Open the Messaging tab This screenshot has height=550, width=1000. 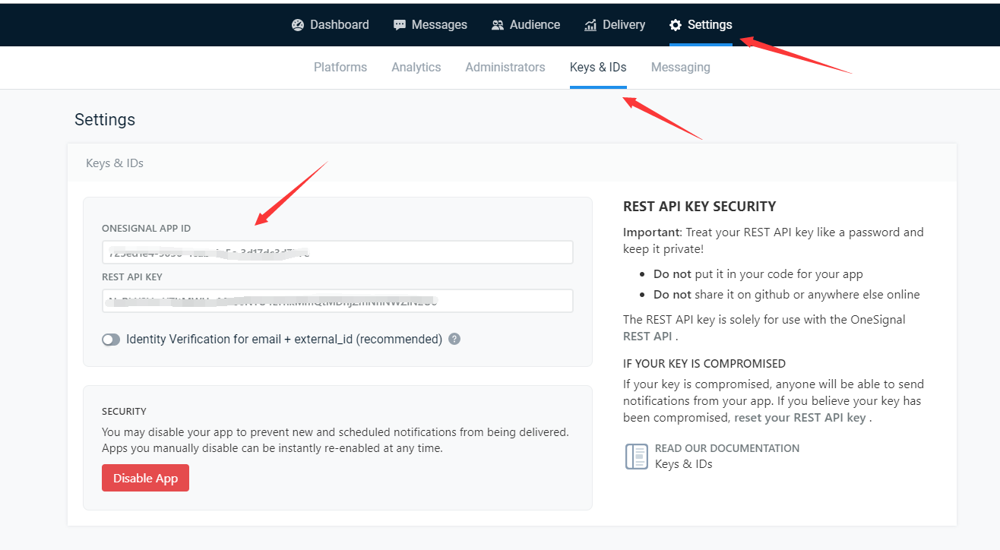[681, 68]
